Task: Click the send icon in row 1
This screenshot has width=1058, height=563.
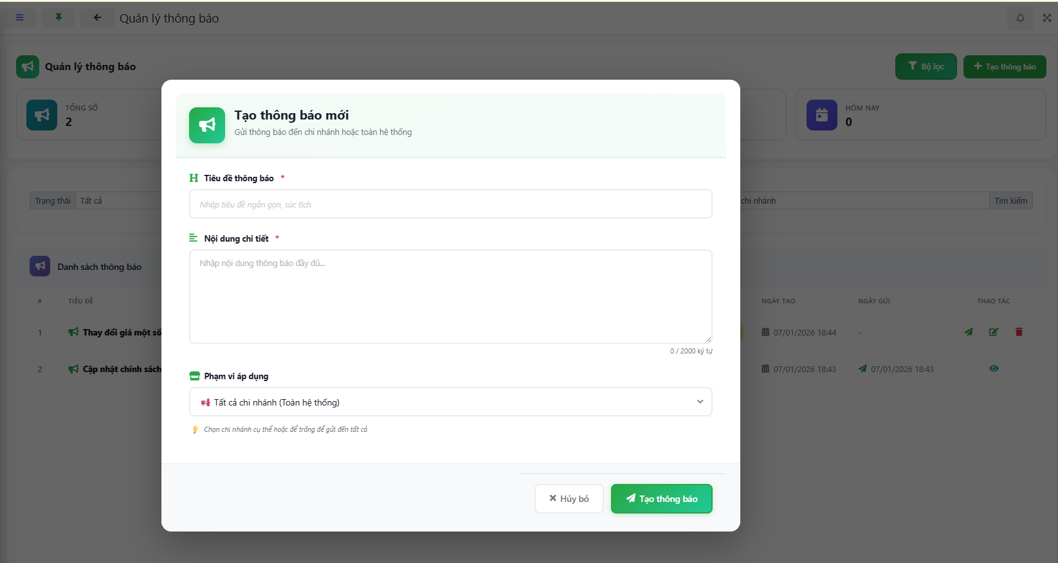Action: [969, 332]
